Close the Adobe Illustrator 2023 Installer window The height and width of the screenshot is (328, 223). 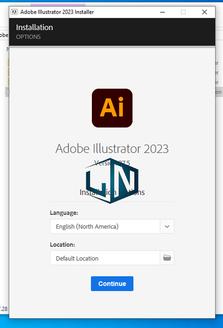point(205,12)
